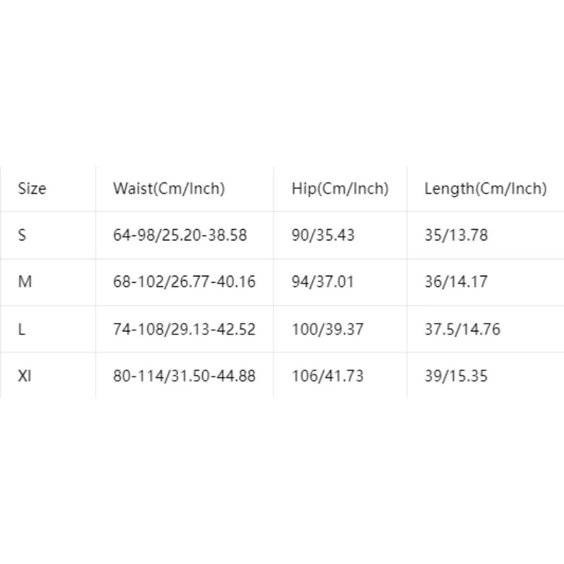Click waist value 64-98/25.20-38.58
The width and height of the screenshot is (564, 564).
point(180,235)
